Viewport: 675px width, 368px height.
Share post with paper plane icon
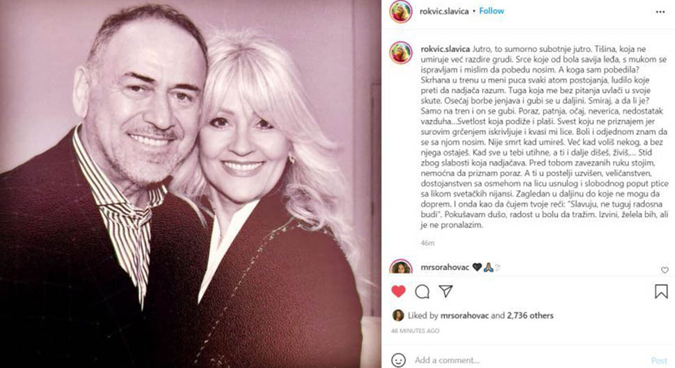(445, 291)
